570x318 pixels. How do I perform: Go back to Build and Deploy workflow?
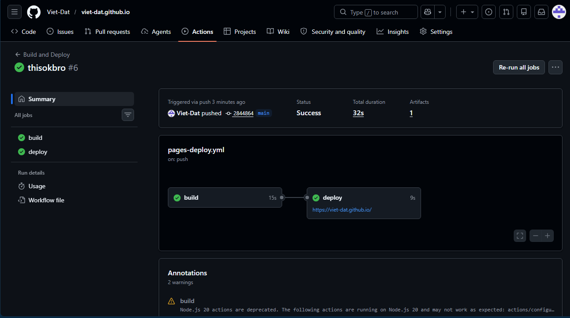pyautogui.click(x=42, y=55)
